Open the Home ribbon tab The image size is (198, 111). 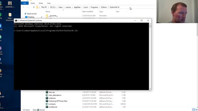pyautogui.click(x=32, y=3)
